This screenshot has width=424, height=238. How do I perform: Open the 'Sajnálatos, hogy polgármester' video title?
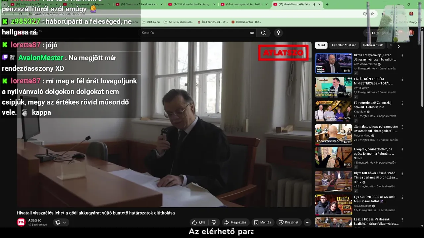376,129
